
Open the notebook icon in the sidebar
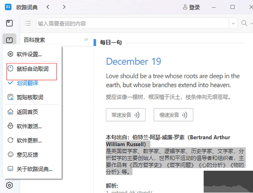[x=9, y=23]
